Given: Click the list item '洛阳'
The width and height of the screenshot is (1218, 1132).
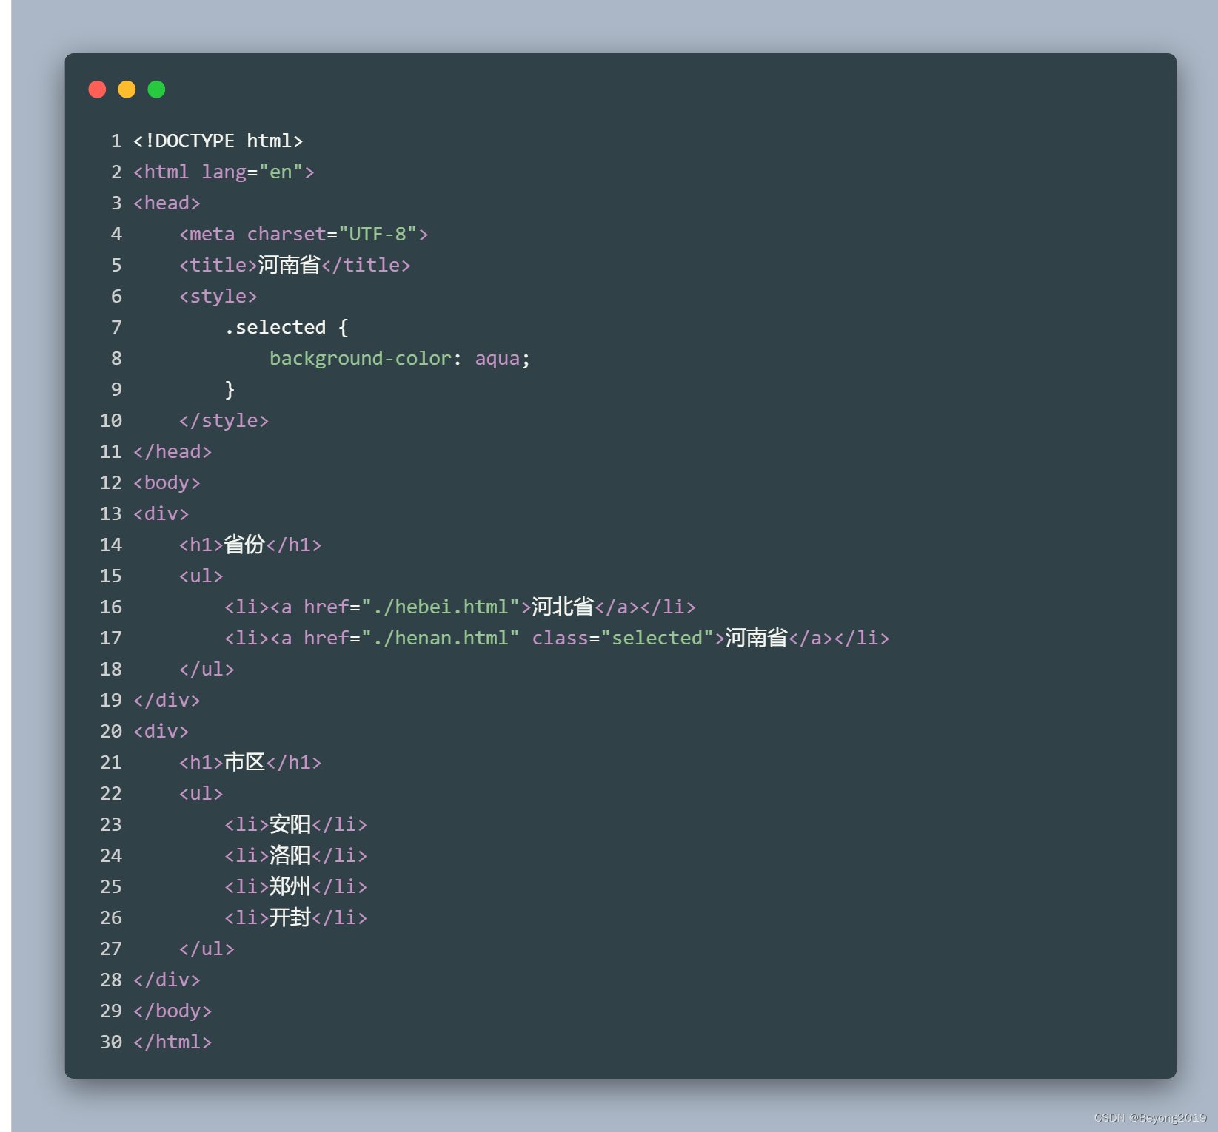Looking at the screenshot, I should tap(290, 855).
